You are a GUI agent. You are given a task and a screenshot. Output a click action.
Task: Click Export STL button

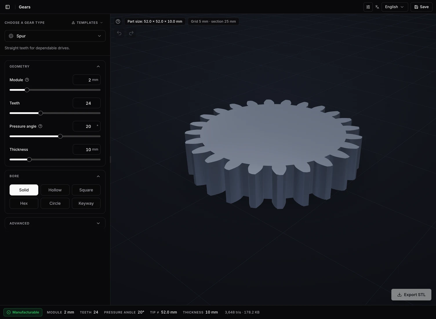(x=411, y=295)
